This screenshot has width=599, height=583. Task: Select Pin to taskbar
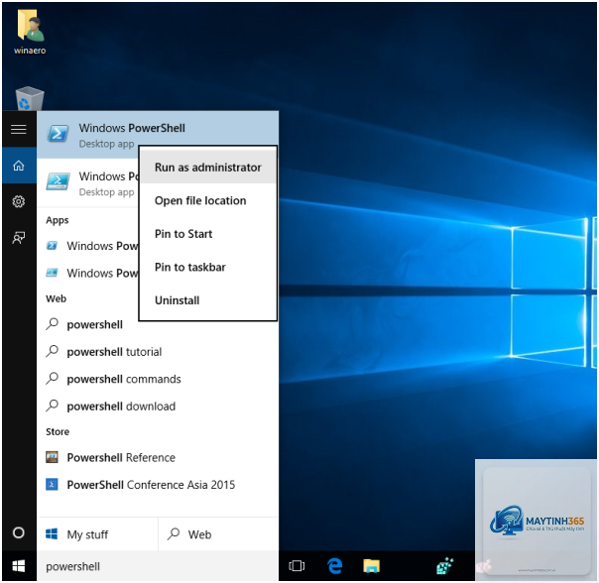point(208,267)
